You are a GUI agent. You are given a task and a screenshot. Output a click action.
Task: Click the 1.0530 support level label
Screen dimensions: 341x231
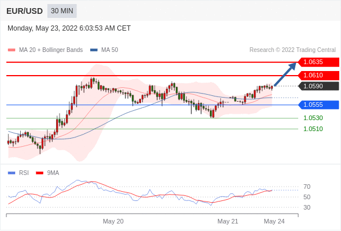pyautogui.click(x=313, y=118)
